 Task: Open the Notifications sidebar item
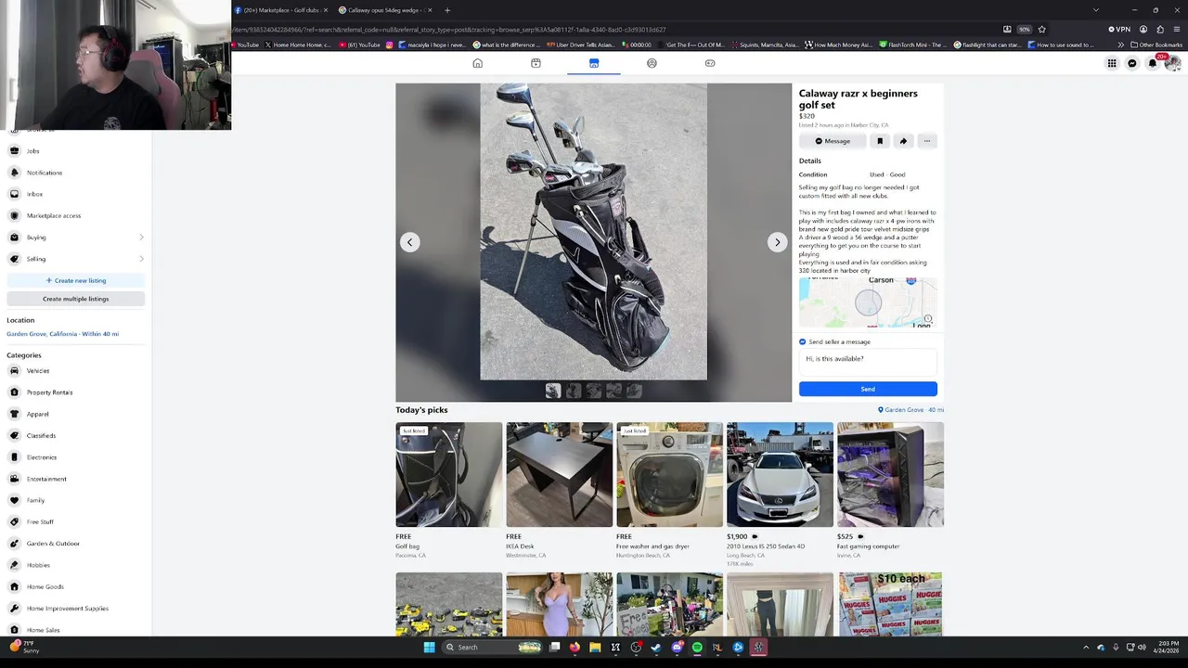pos(76,173)
